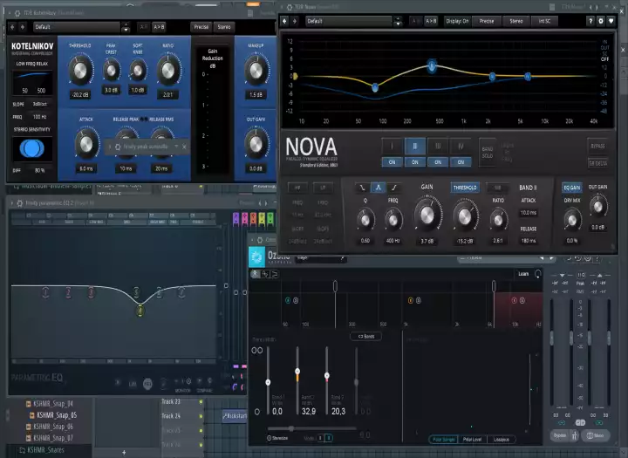Click the heart icon in Nova toolbar

[x=611, y=21]
